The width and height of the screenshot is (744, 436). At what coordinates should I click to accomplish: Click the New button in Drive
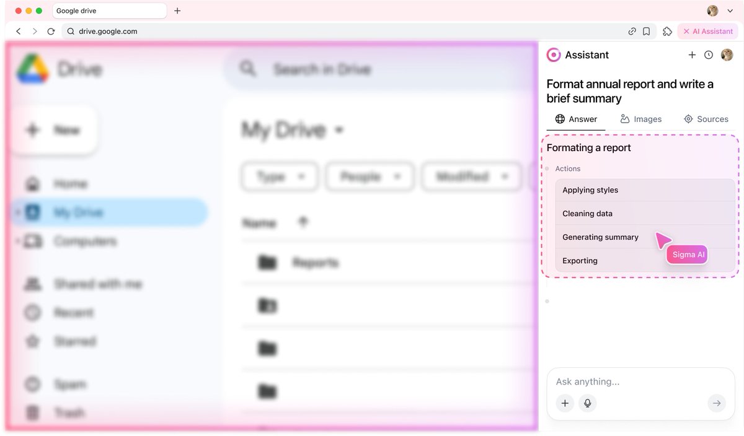54,130
